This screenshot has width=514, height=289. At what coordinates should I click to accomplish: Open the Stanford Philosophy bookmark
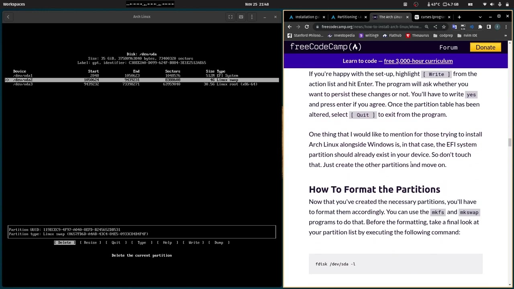pyautogui.click(x=306, y=35)
